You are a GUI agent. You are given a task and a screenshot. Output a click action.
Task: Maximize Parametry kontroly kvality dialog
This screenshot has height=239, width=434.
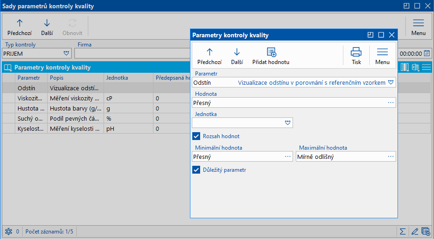381,35
